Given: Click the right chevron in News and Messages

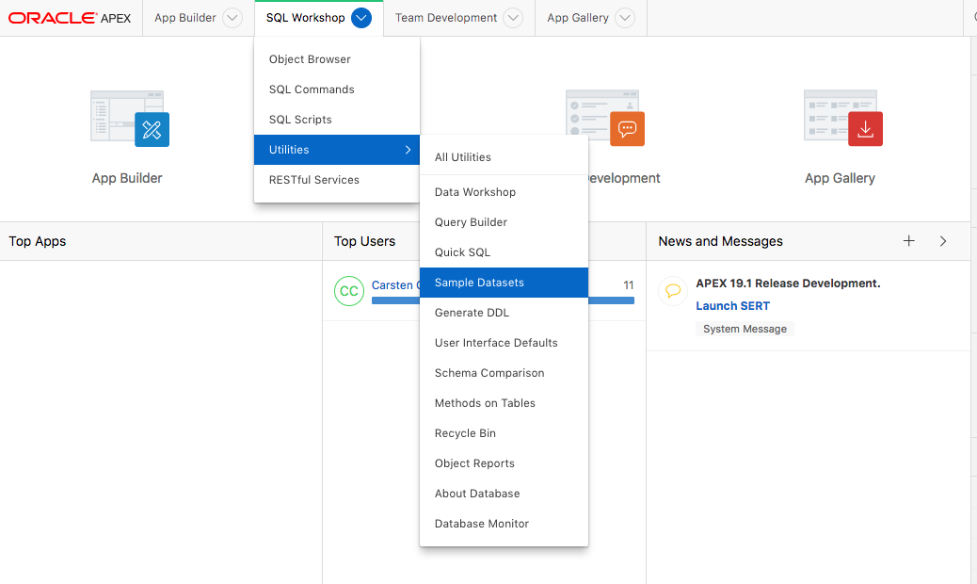Looking at the screenshot, I should click(943, 241).
